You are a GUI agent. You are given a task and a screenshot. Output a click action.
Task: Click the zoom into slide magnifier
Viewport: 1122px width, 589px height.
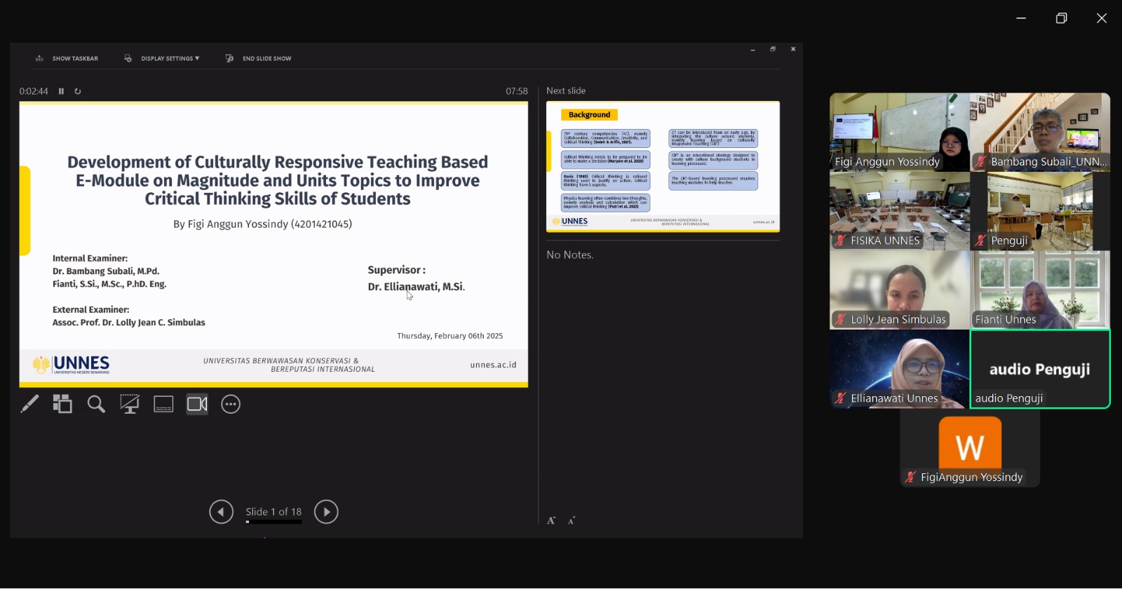click(x=96, y=405)
